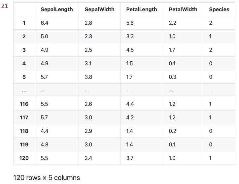The width and height of the screenshot is (239, 184).
Task: Select the SepalWidth column header
Action: click(99, 9)
